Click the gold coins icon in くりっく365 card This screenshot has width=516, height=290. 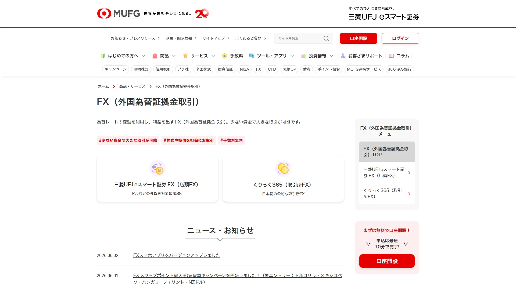point(283,168)
